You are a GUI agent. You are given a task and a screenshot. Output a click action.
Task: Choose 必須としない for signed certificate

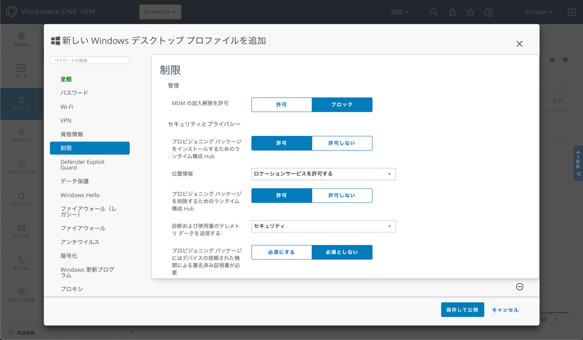tap(342, 252)
